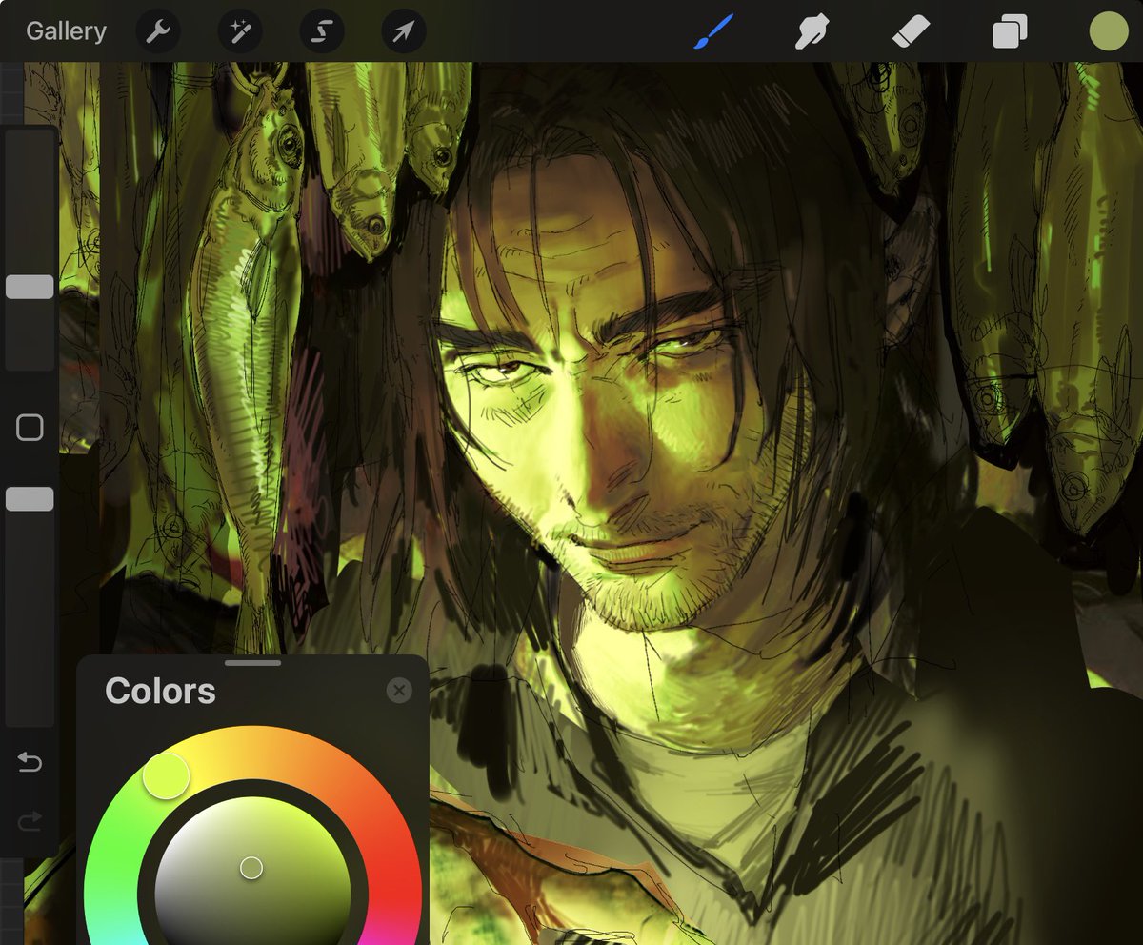Activate the Transform arrow tool
Screen dimensions: 1143x945
click(x=404, y=32)
